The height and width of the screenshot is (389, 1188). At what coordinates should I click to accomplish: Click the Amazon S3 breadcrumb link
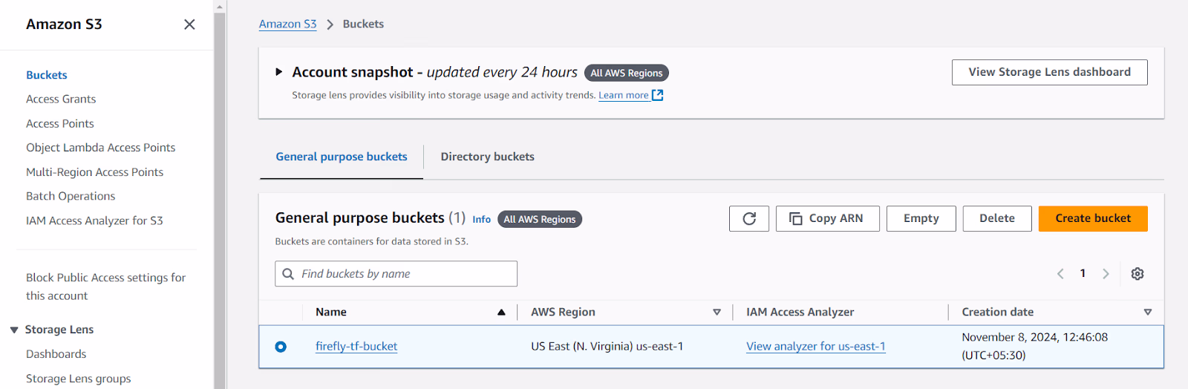288,24
